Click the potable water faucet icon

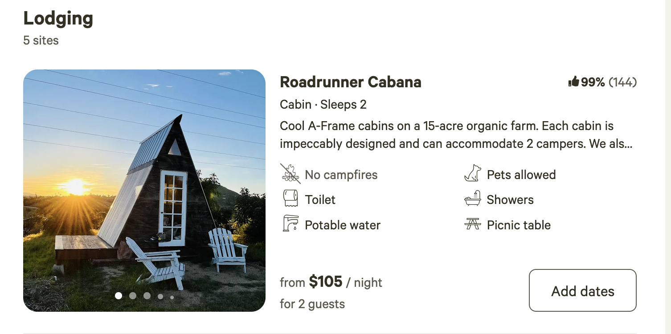[290, 224]
